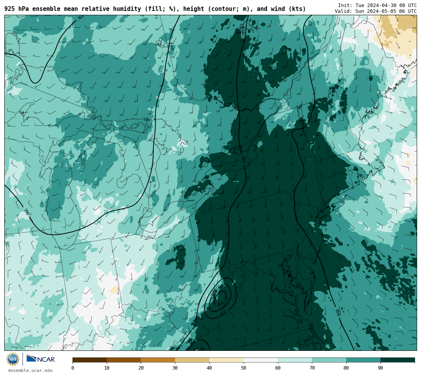Select the 30-40 tan colorbar segment
Screen dimensions: 421x375
coord(192,360)
